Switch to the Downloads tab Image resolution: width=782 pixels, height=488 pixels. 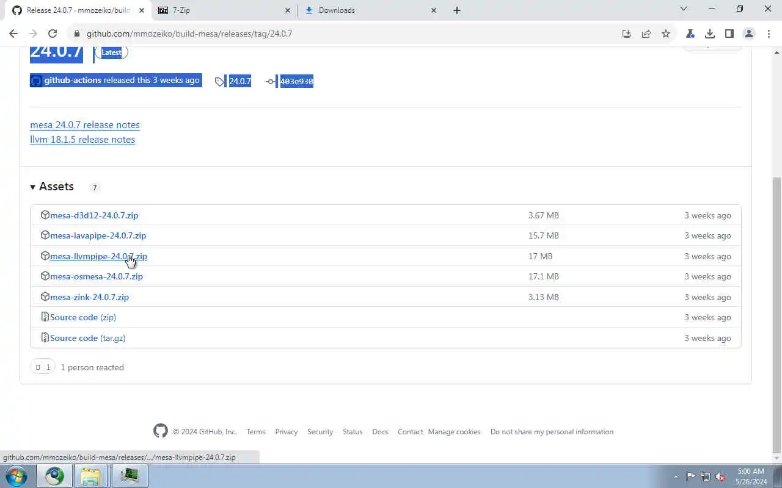pyautogui.click(x=372, y=10)
